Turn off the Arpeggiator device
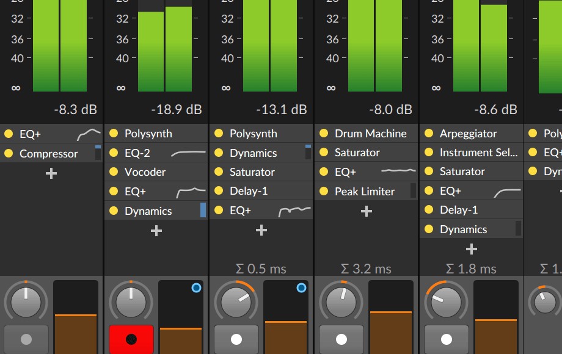 point(428,134)
